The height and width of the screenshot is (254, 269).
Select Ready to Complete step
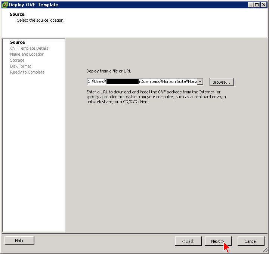coord(27,72)
